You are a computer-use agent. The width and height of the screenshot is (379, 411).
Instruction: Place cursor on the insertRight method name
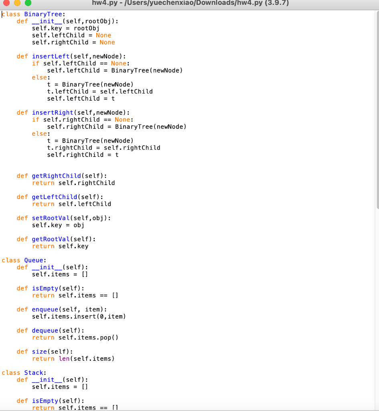53,112
